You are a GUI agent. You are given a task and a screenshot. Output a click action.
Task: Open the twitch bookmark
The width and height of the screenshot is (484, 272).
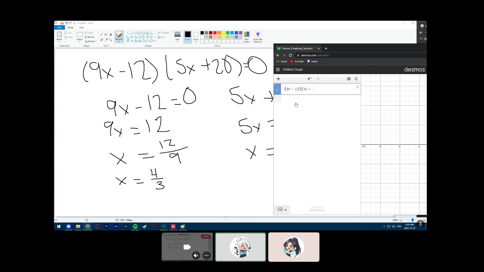tap(312, 61)
